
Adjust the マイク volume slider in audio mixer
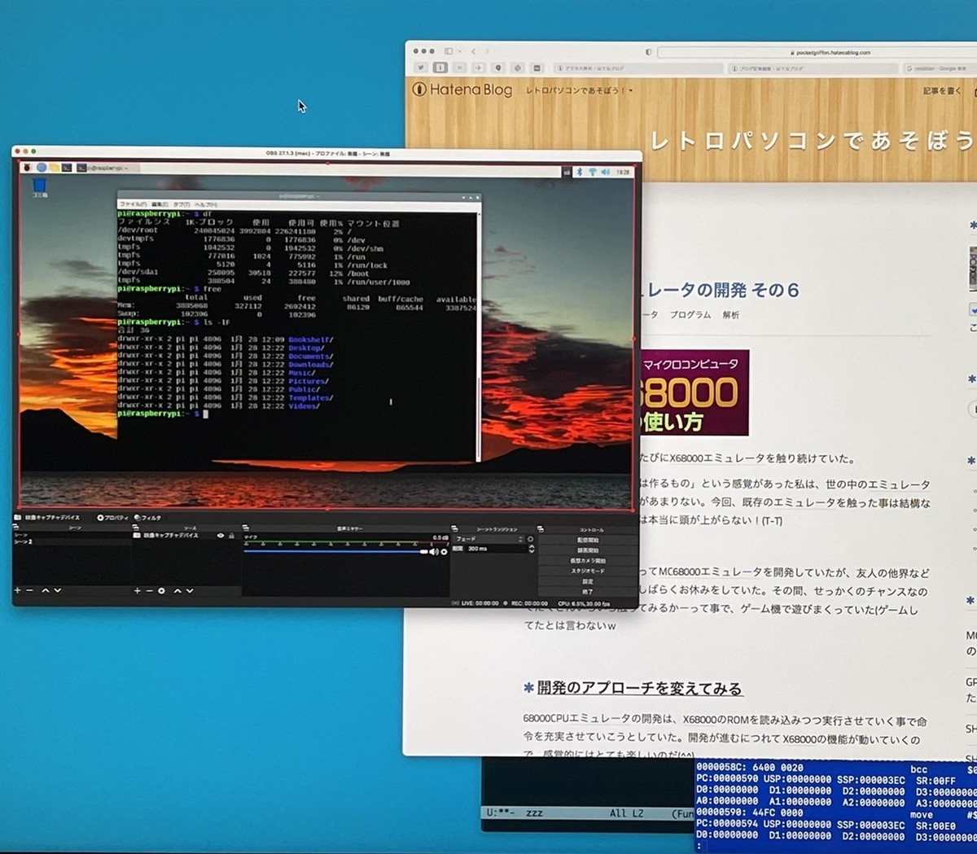[x=336, y=552]
